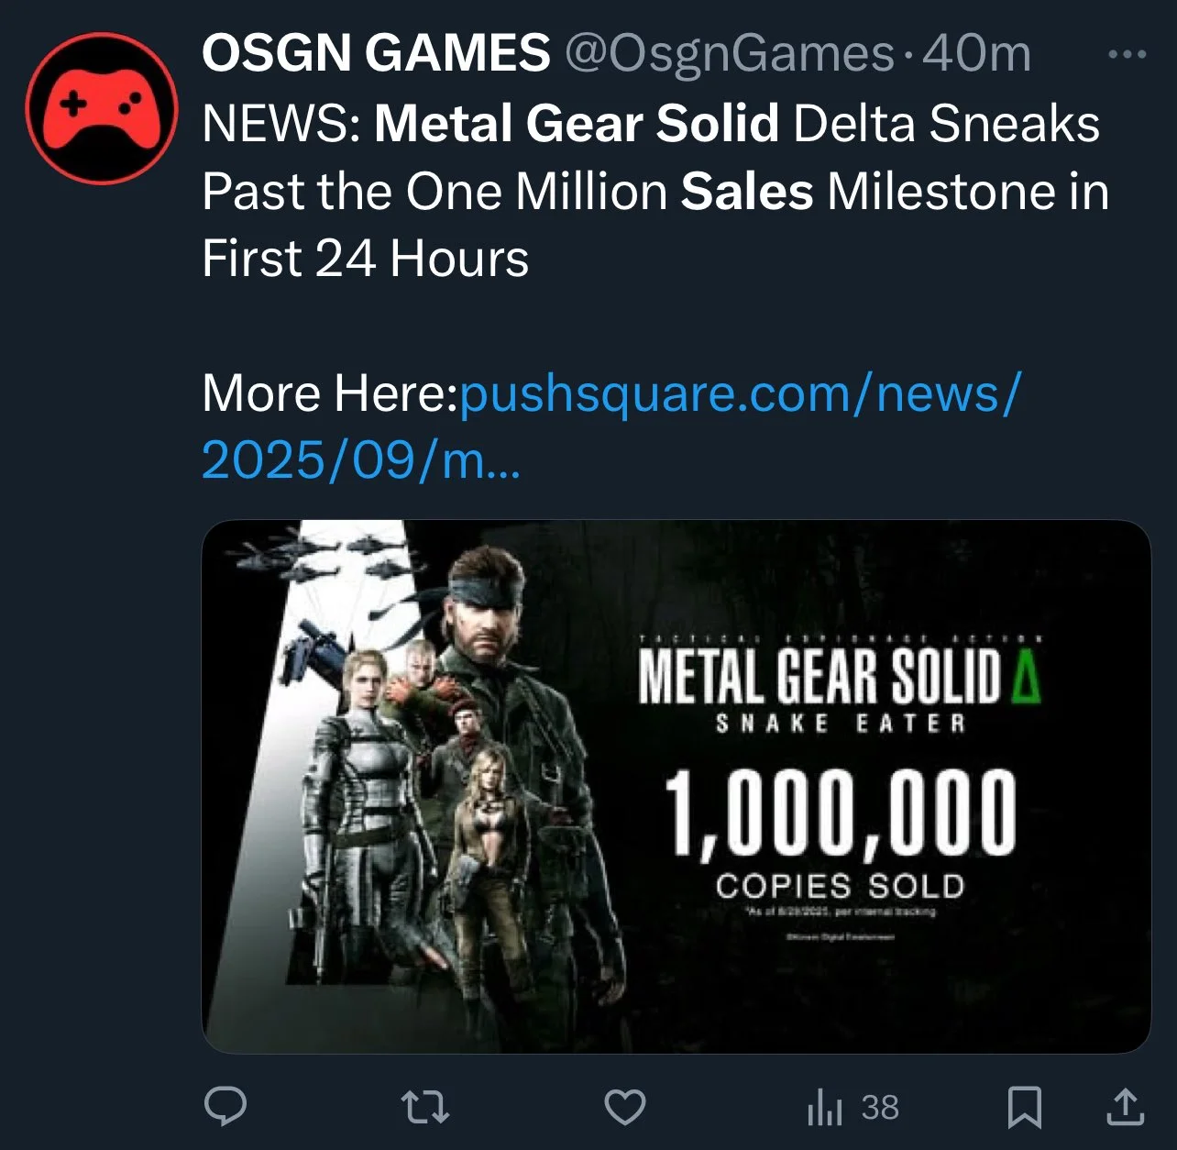This screenshot has width=1177, height=1150.
Task: Click the OSGN GAMES display name
Action: [x=376, y=53]
